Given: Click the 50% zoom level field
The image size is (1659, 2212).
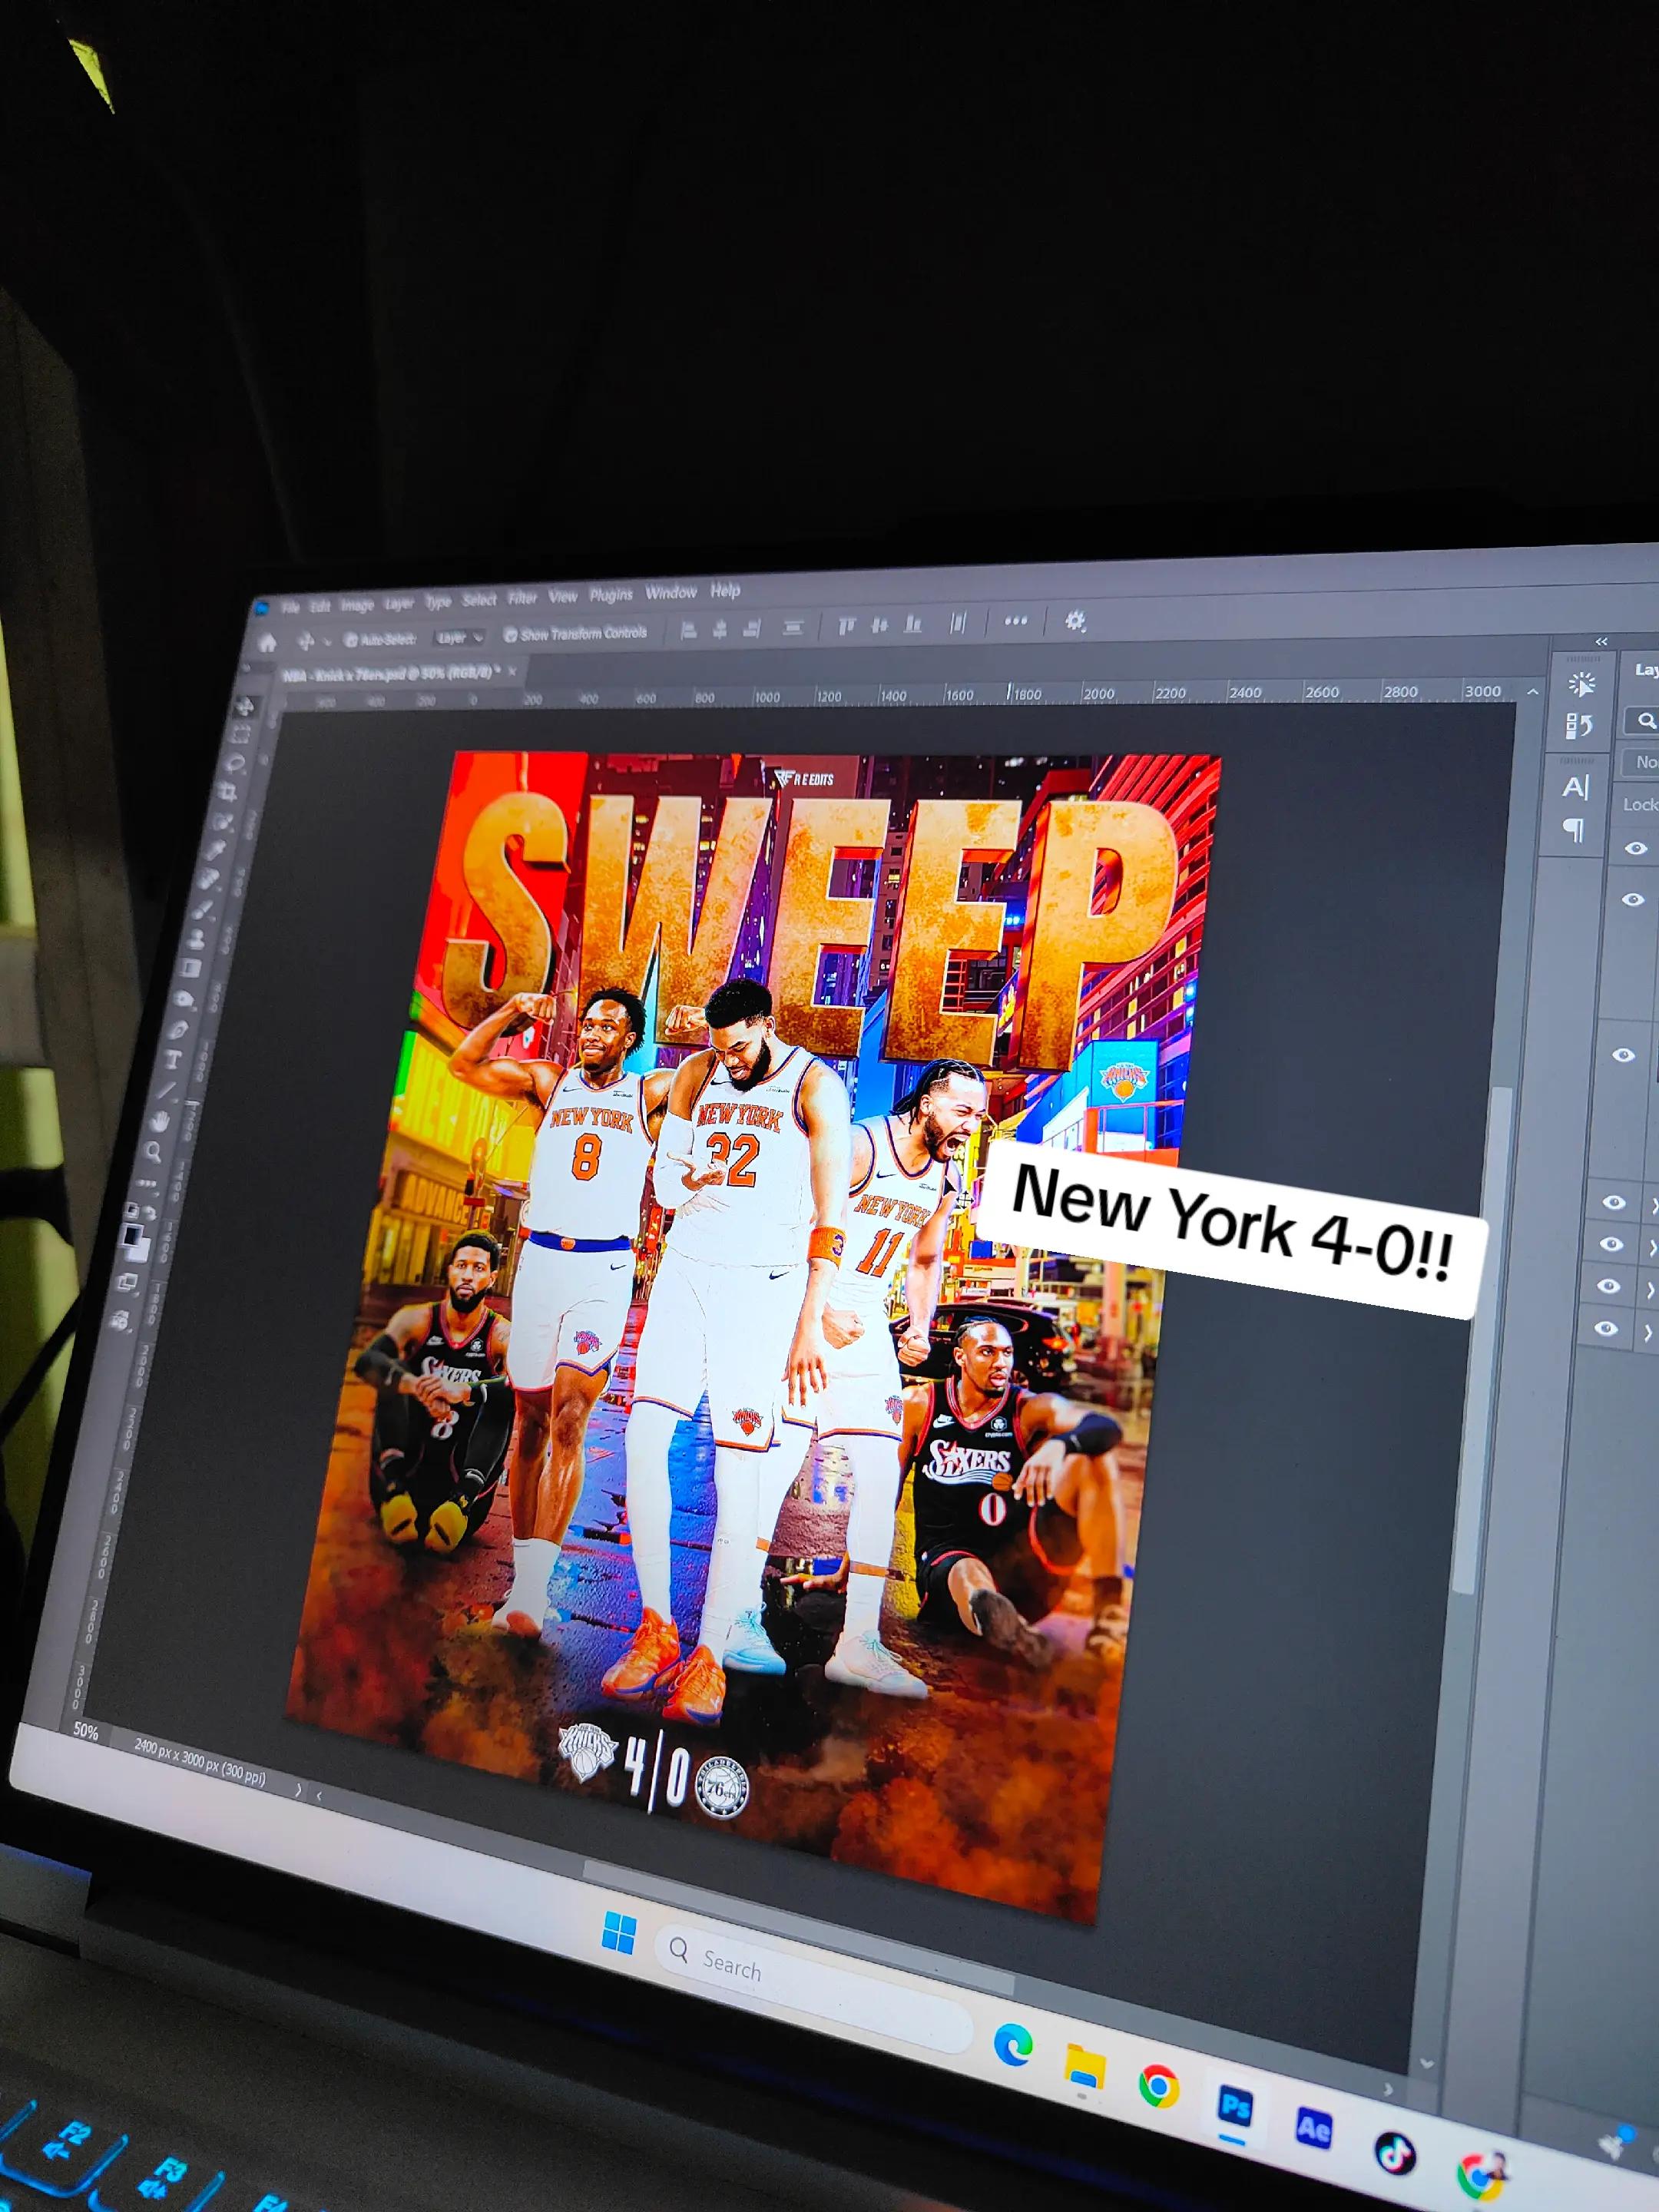Looking at the screenshot, I should coord(86,1731).
